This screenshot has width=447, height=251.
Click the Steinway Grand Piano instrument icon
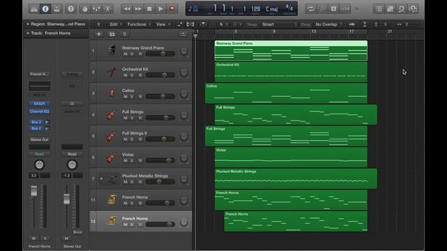(x=112, y=51)
